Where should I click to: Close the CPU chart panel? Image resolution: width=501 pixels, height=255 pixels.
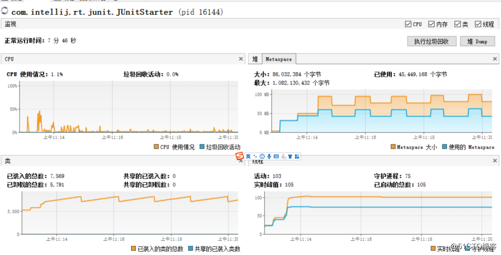pyautogui.click(x=241, y=59)
